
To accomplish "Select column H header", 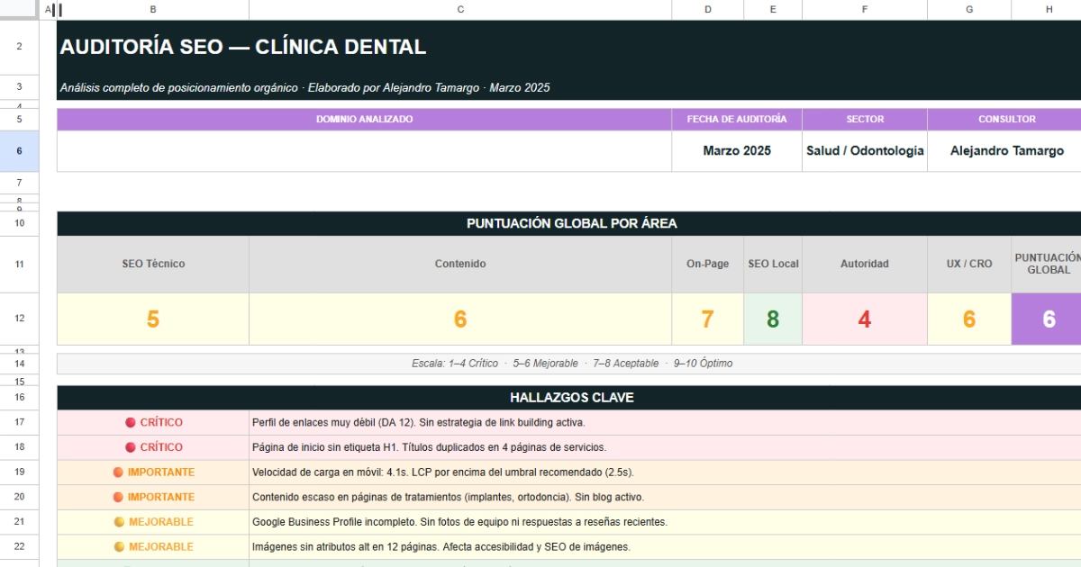I will (x=1049, y=9).
